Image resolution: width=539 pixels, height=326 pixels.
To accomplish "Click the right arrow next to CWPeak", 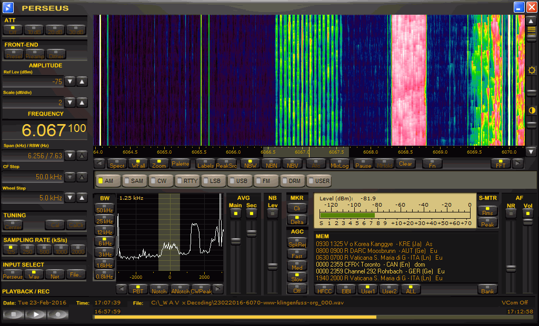I will pyautogui.click(x=218, y=289).
